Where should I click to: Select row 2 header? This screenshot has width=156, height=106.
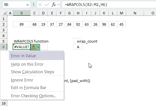point(4,24)
